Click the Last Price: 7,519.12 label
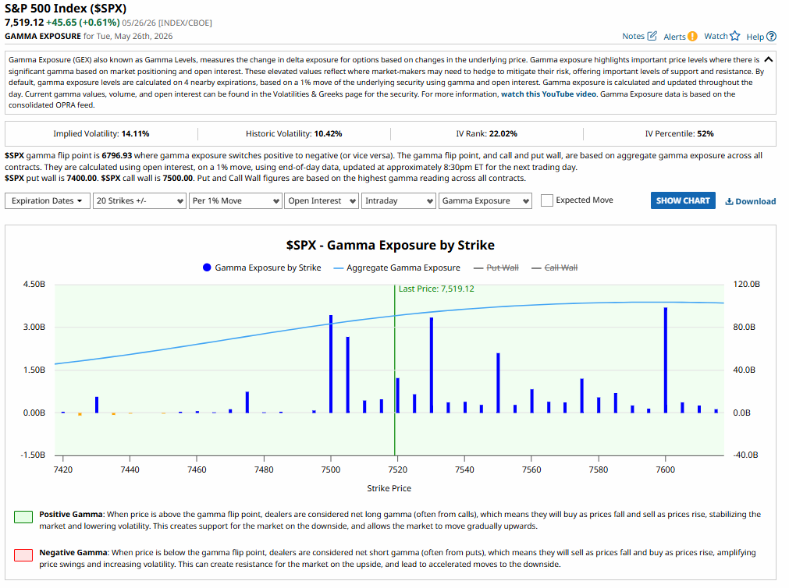Screen dimensions: 789x588 [436, 289]
